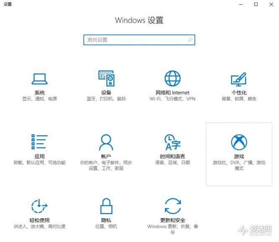
Task: Click the 轻松使用 label
Action: point(39,220)
